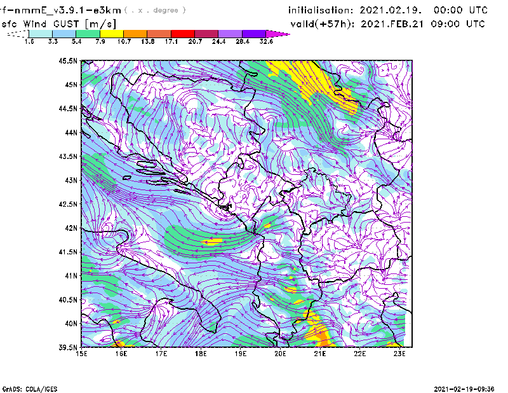Click legend value 1.6
Screen dimensions: 508x393
tap(29, 41)
